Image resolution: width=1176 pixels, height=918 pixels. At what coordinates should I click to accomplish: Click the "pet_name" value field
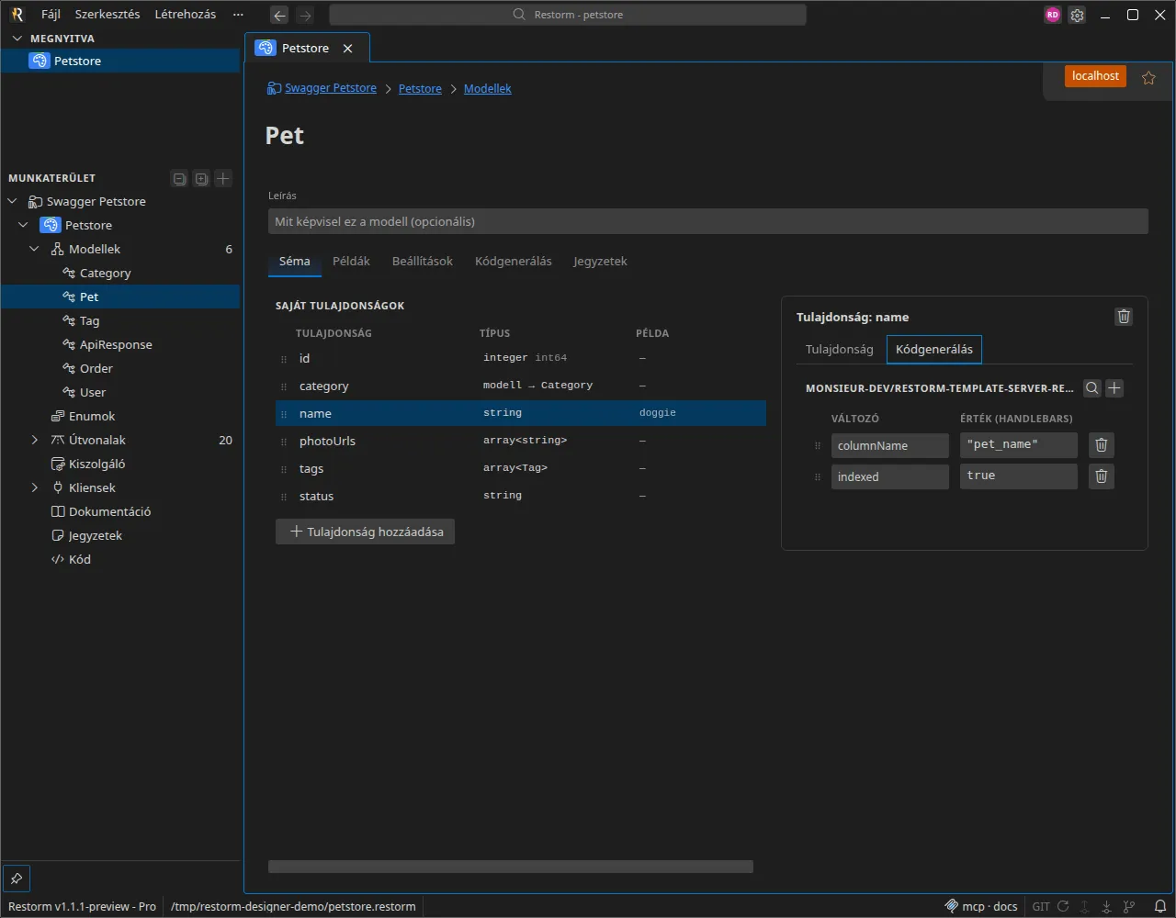tap(1019, 445)
